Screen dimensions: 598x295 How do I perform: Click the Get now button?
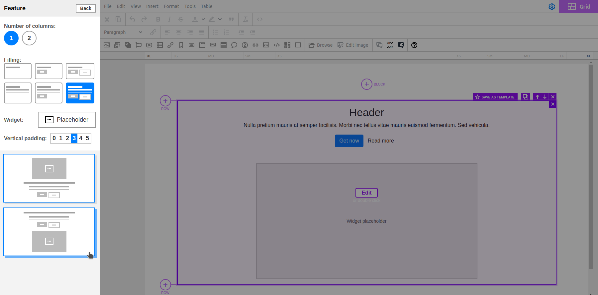(349, 141)
